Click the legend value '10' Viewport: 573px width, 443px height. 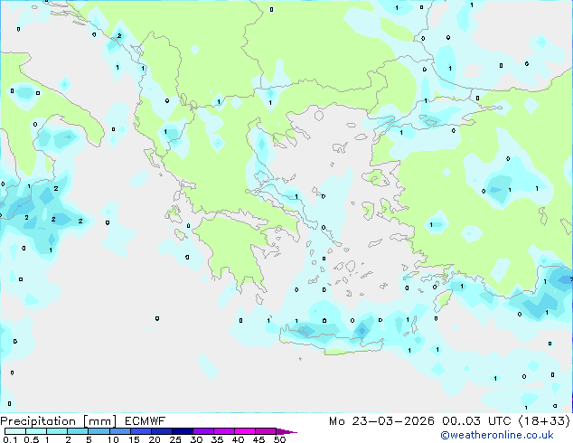[113, 439]
